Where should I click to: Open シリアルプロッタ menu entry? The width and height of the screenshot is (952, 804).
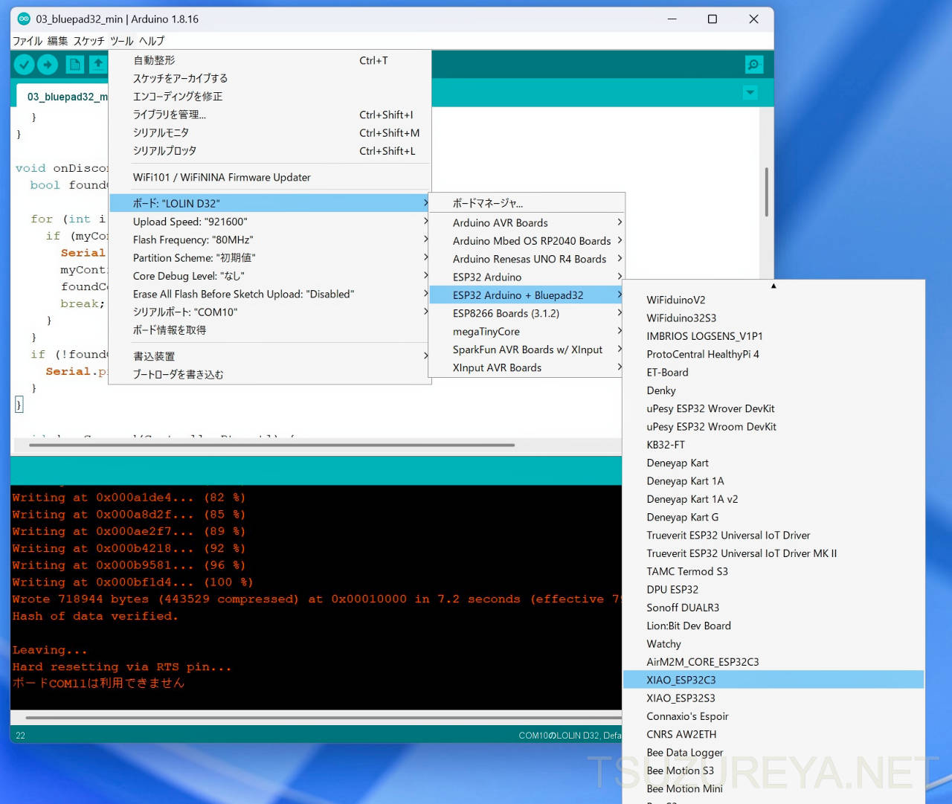tap(270, 151)
